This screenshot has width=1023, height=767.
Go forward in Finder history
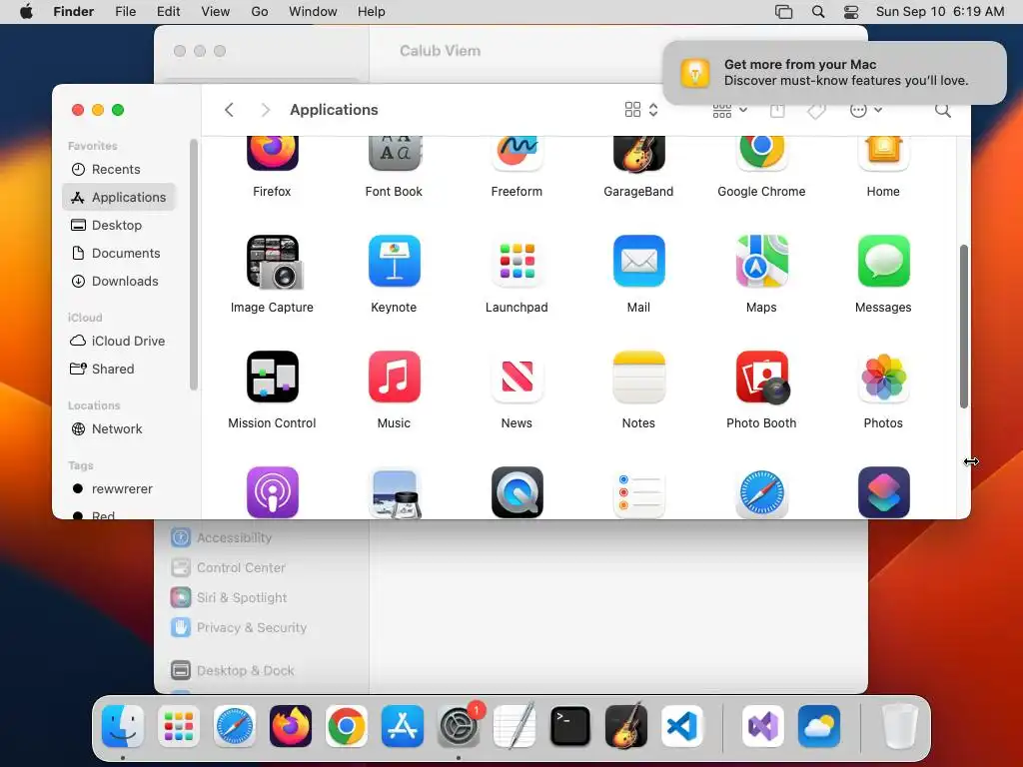click(265, 110)
